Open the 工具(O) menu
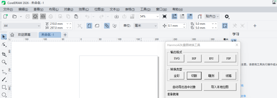The image size is (277, 98). (145, 9)
